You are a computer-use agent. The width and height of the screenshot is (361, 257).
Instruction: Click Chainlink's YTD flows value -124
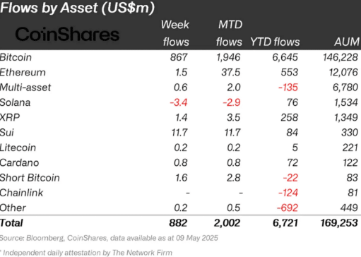point(288,193)
